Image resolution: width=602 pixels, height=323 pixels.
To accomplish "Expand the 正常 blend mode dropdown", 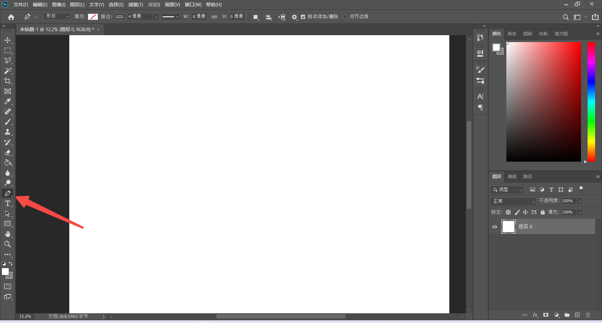I will click(513, 201).
